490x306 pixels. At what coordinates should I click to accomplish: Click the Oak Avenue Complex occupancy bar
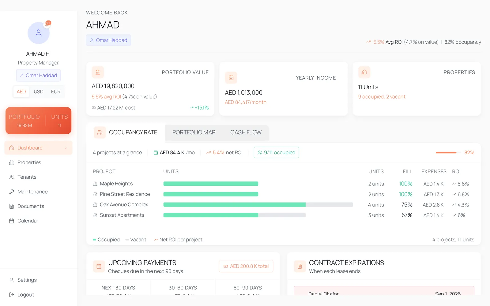pyautogui.click(x=258, y=205)
